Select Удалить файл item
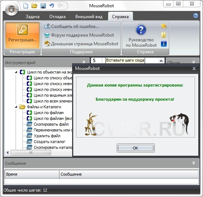 pos(47,136)
